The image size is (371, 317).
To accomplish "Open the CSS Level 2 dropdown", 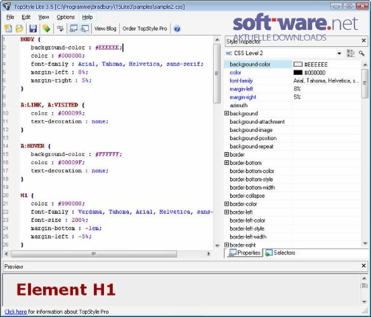I will [x=339, y=53].
